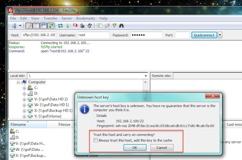Expand the C: drive tree node

(x=24, y=88)
